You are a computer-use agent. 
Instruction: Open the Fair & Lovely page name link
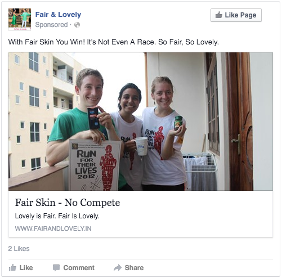58,15
